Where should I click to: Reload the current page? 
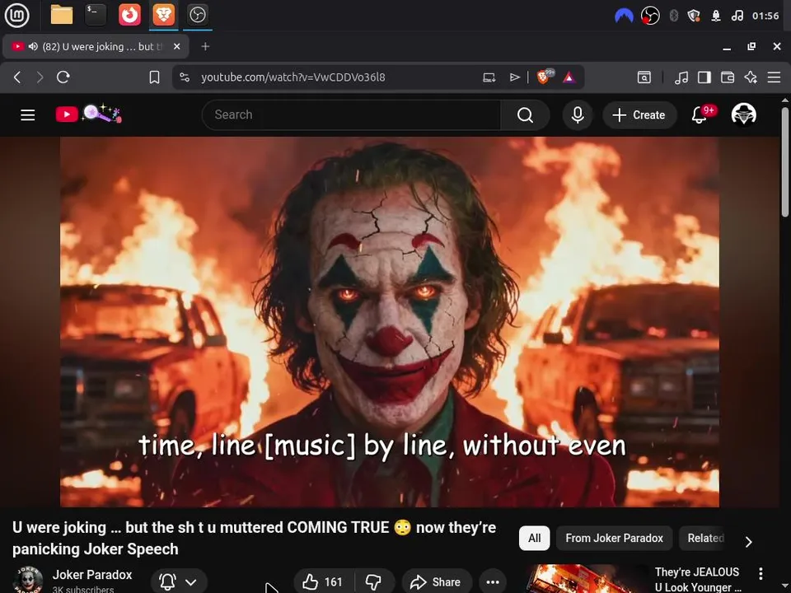click(x=63, y=77)
